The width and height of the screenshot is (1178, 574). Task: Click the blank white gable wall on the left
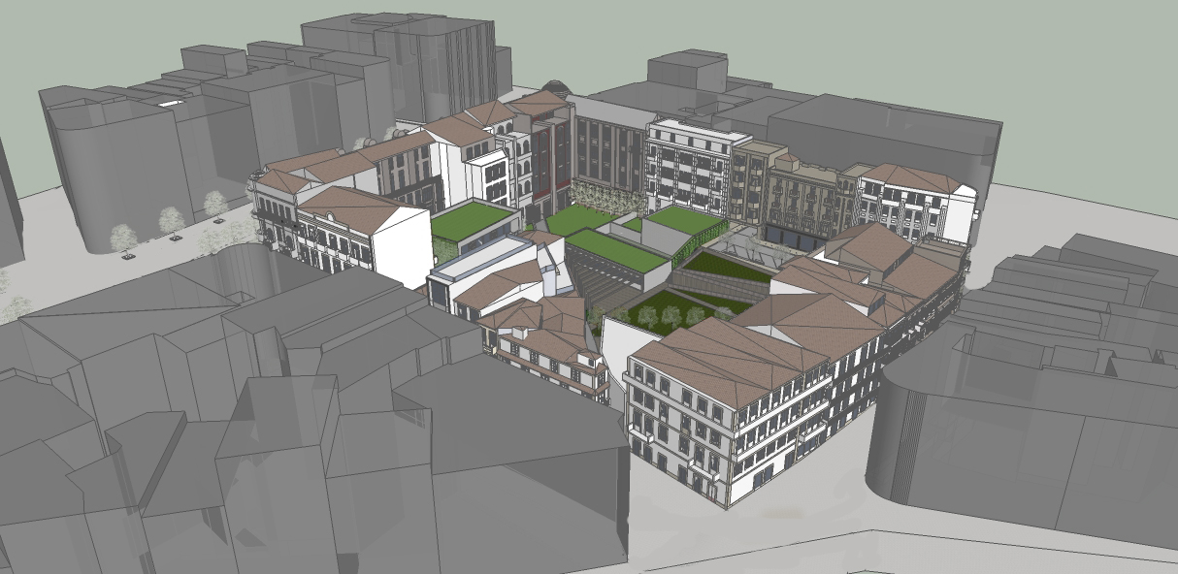(x=402, y=246)
